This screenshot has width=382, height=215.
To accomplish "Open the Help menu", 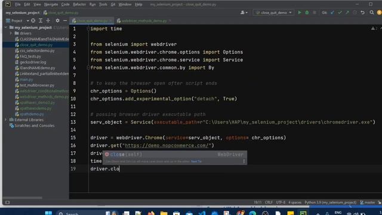I will [x=138, y=4].
